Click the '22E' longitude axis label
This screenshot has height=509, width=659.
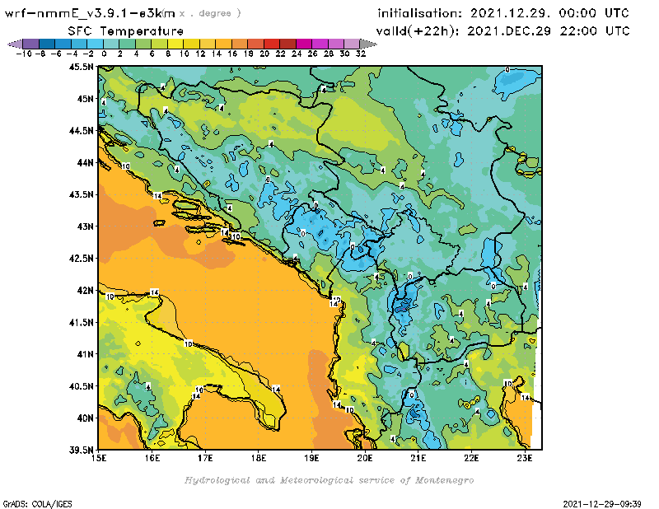(471, 458)
